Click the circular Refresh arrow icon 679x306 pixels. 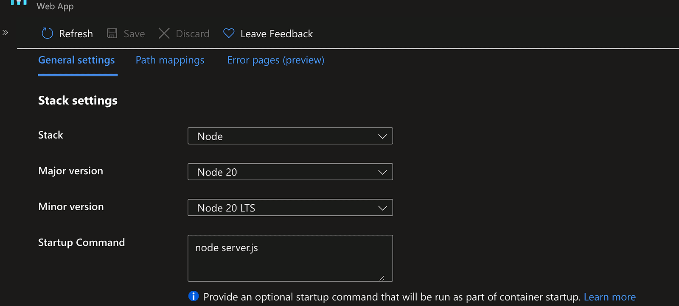point(47,33)
